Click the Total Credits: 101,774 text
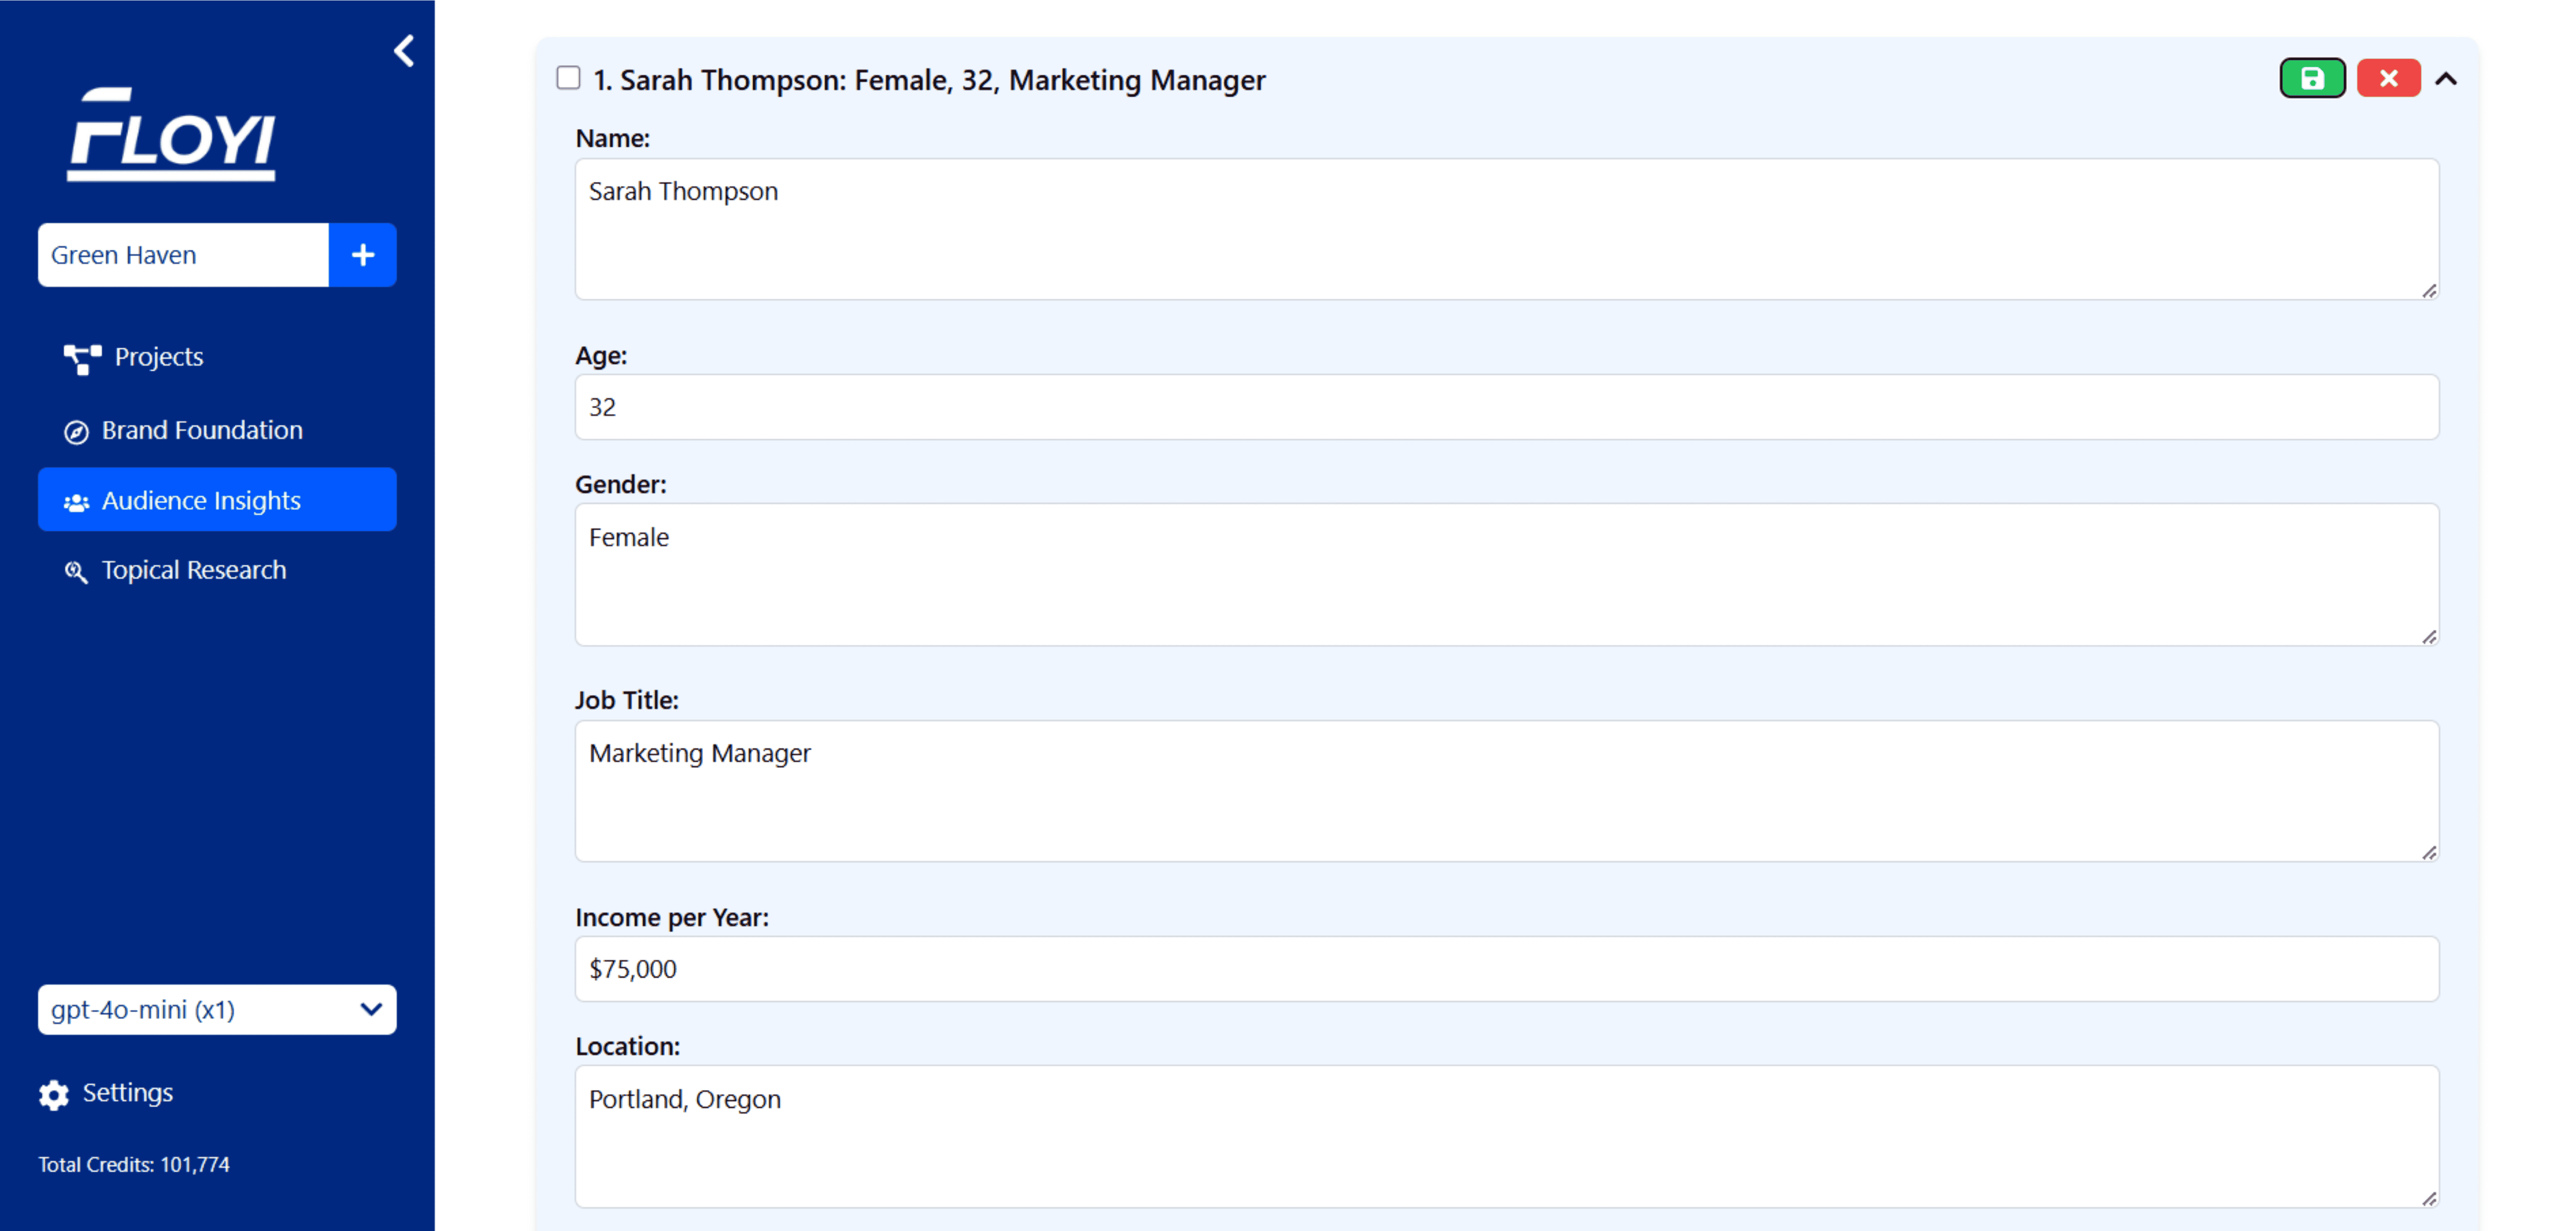 [x=134, y=1164]
